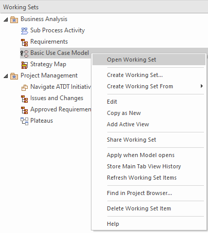This screenshot has width=208, height=233.
Task: Click the Strategy Map diagram icon
Action: 24,65
